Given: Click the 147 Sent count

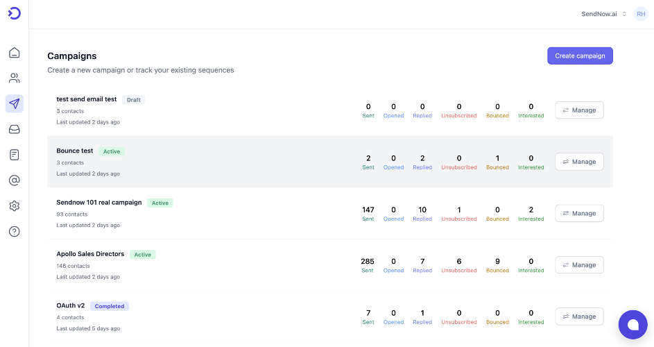Looking at the screenshot, I should coord(368,210).
